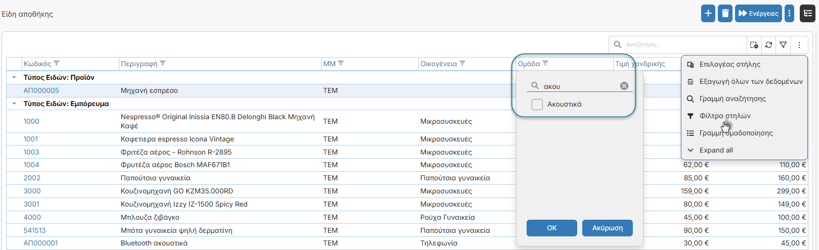This screenshot has width=819, height=250.
Task: Sort by the Οικογένεια column header
Action: click(439, 64)
